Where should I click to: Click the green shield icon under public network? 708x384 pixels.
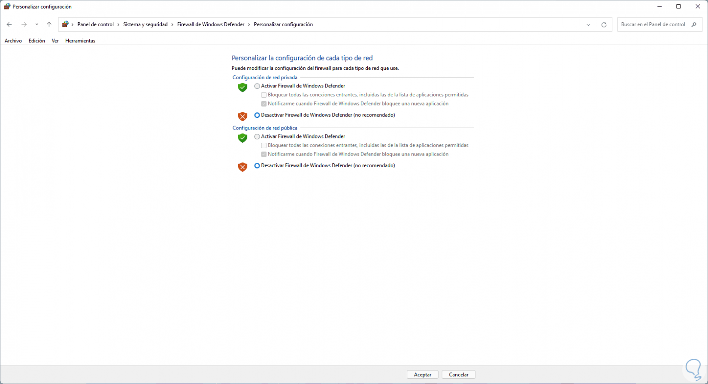(x=242, y=138)
